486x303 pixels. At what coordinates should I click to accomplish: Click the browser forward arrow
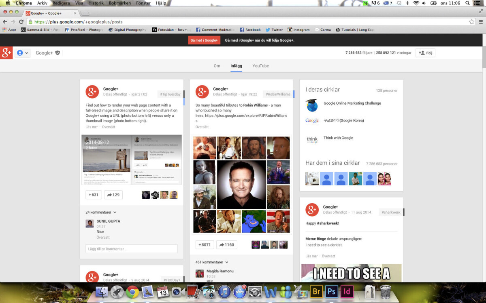point(13,22)
